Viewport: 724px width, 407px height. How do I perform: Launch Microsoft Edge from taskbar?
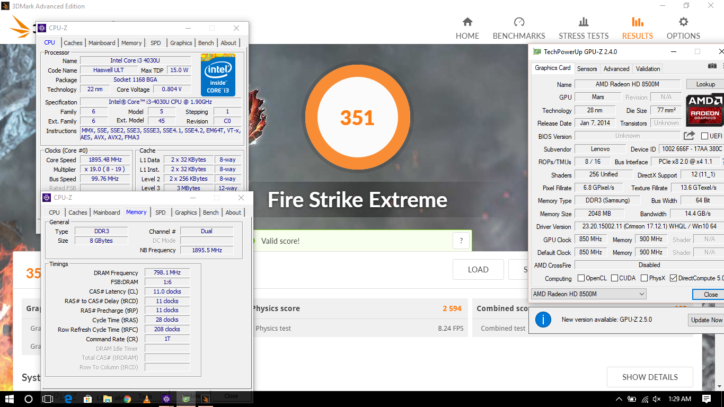point(68,399)
